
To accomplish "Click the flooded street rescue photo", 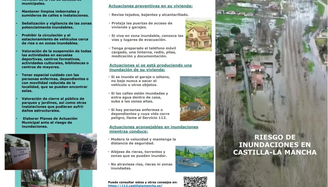I will (72, 152).
